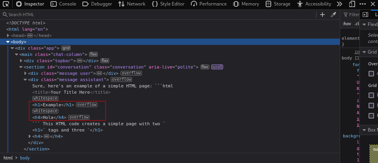Click the Search HTML input field

[x=159, y=15]
